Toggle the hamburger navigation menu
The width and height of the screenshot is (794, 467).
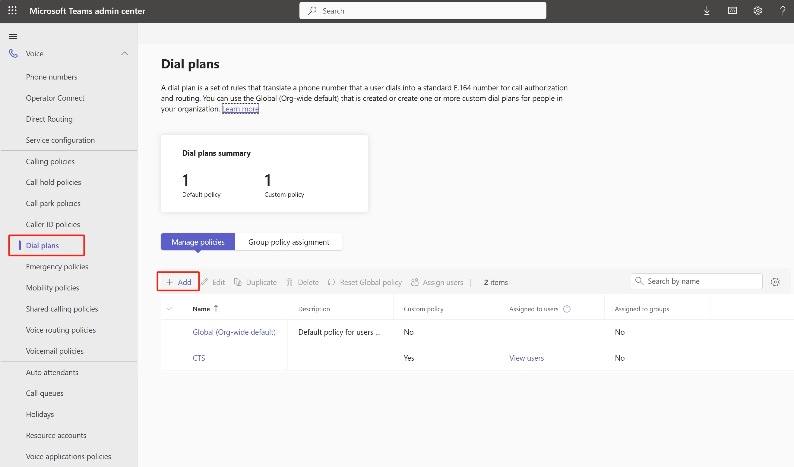click(13, 36)
